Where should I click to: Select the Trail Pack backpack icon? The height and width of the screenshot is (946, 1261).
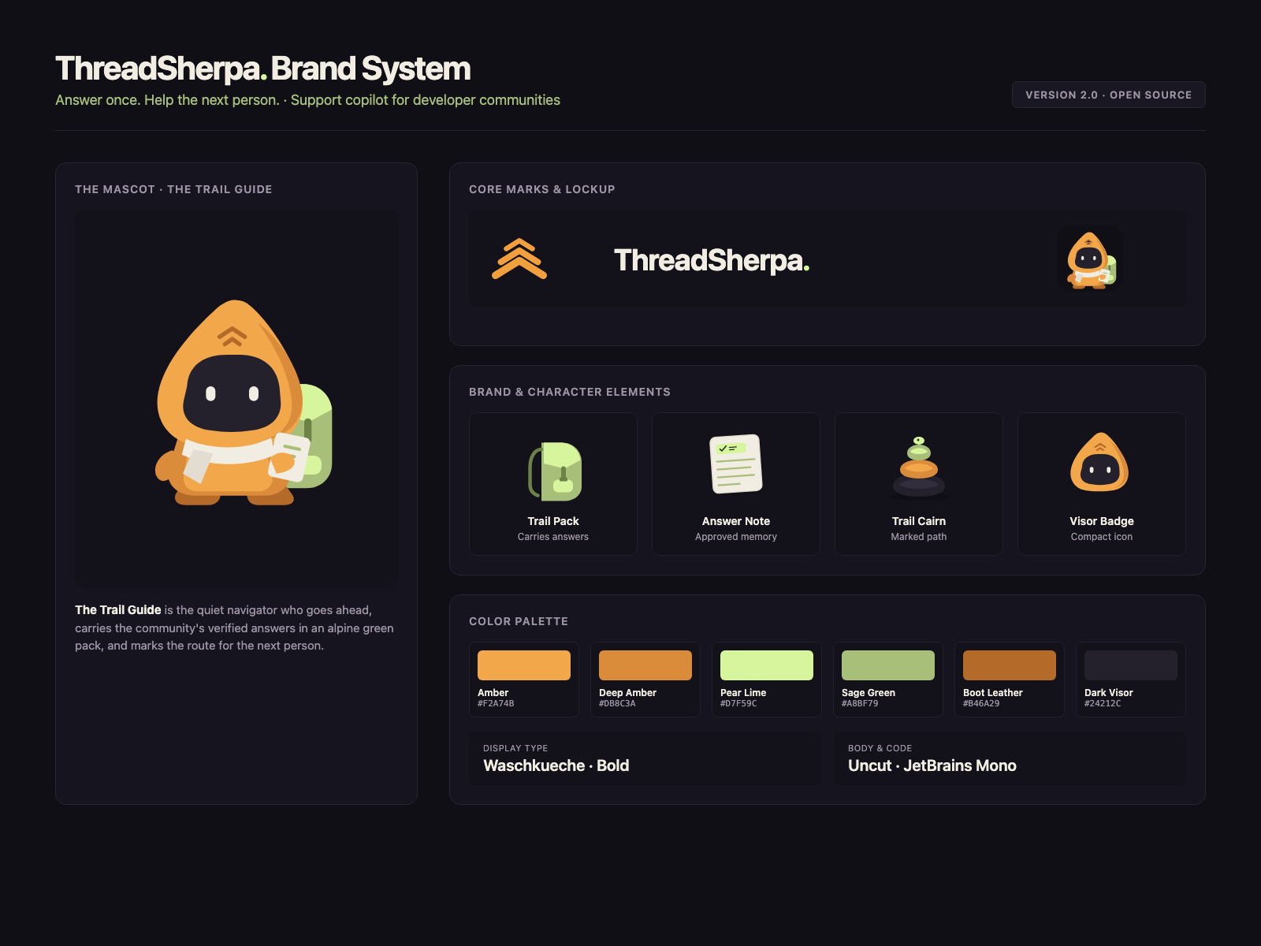pos(554,471)
